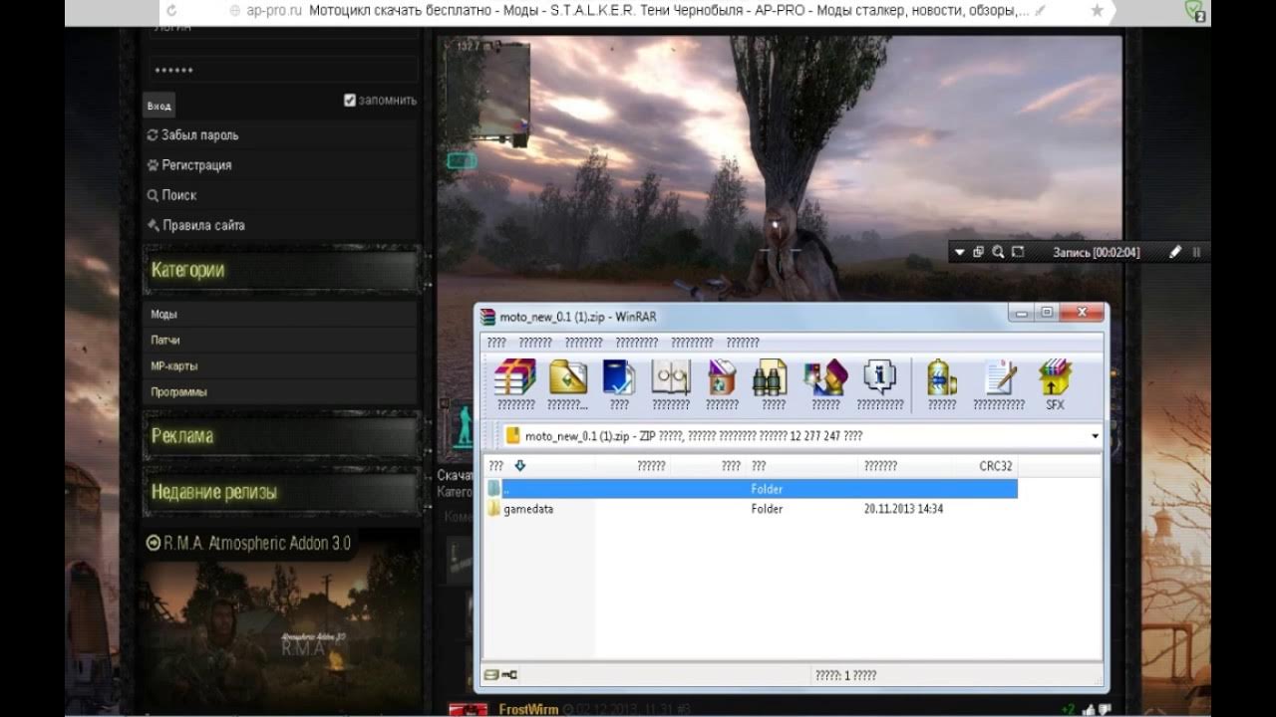
Task: Click the Add to archive toolbar icon
Action: pos(515,378)
